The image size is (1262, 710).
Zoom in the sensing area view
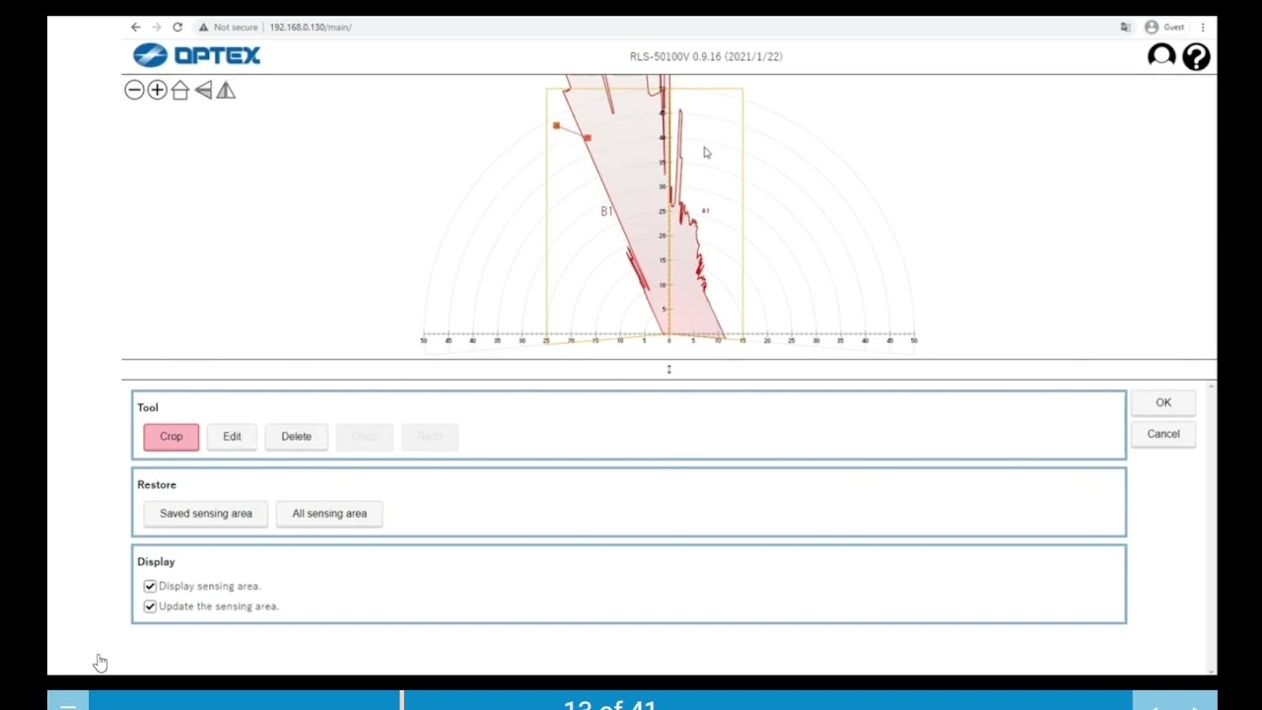tap(157, 91)
